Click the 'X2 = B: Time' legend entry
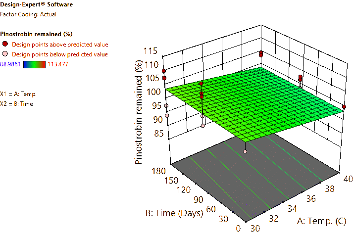The image size is (353, 234). coord(17,103)
